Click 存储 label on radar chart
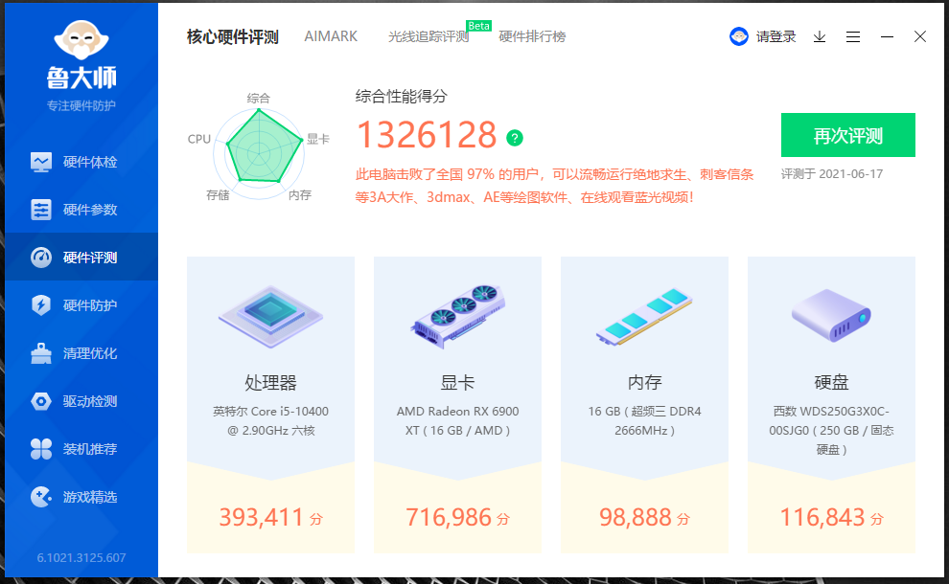Image resolution: width=949 pixels, height=584 pixels. click(218, 194)
